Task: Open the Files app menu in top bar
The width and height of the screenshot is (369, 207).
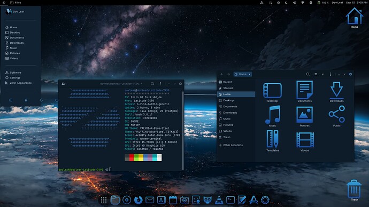Action: 16,3
